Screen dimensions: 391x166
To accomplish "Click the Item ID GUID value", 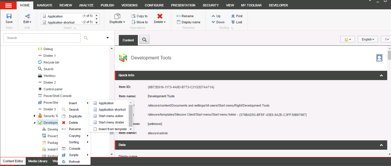I will click(181, 87).
